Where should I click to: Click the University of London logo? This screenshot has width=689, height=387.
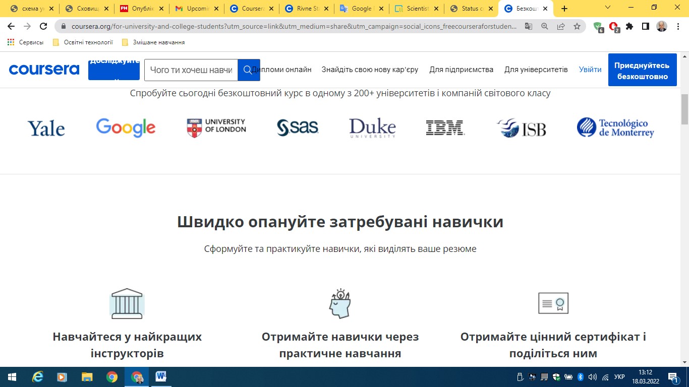(216, 128)
